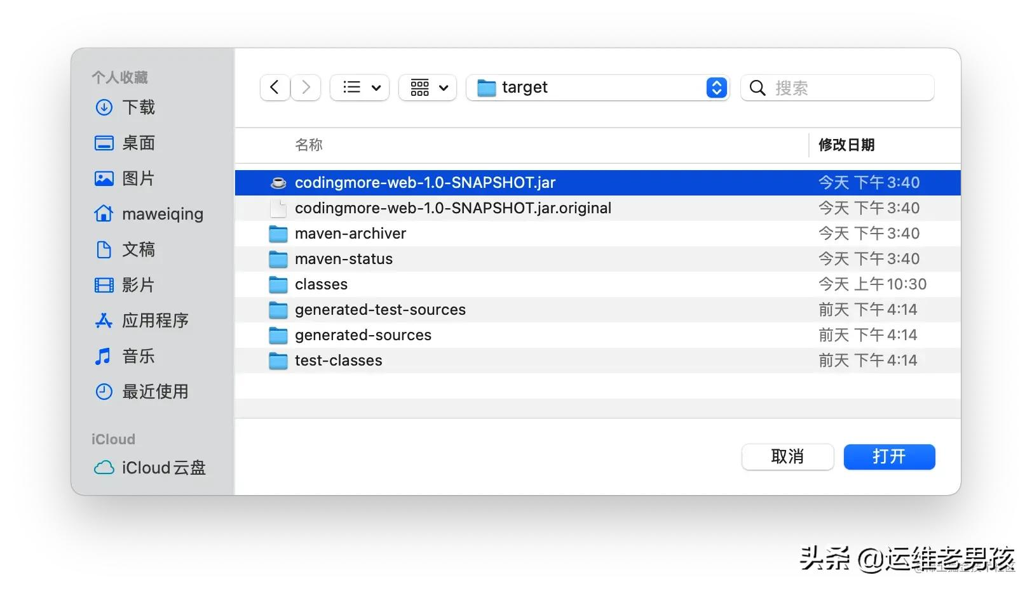1032x589 pixels.
Task: Open 图片 (Pictures) from the sidebar
Action: (139, 178)
